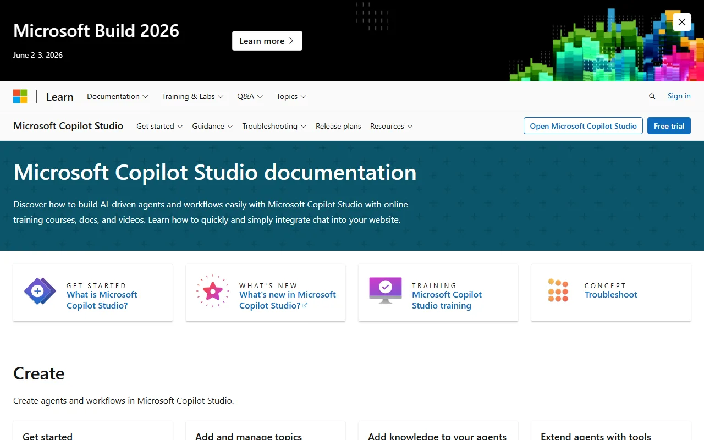Viewport: 704px width, 440px height.
Task: Click Extend agents with tools heading
Action: (x=596, y=436)
